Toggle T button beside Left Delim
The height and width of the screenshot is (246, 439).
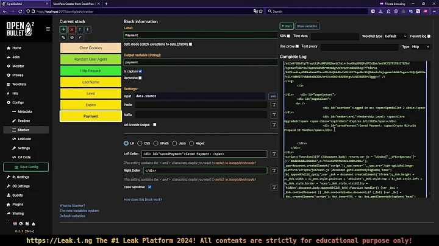tap(274, 154)
